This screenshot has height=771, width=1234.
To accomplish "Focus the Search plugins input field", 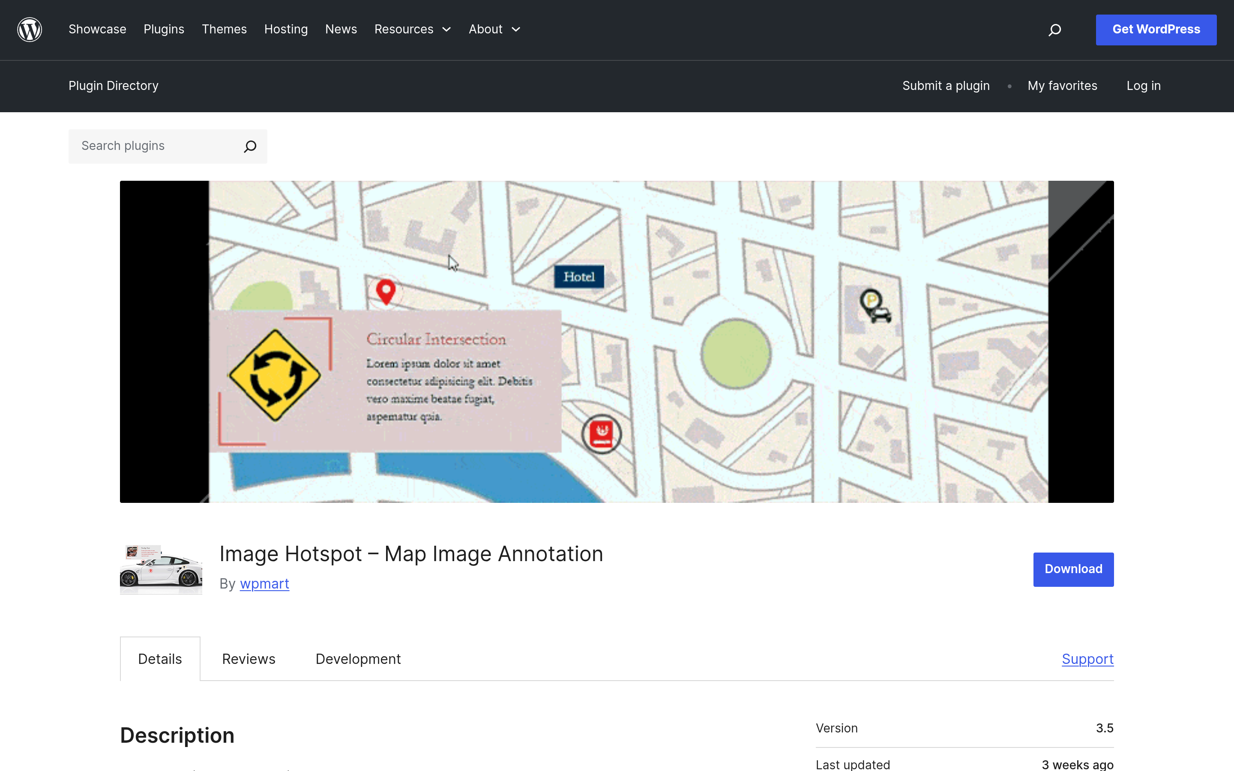I will click(x=168, y=146).
